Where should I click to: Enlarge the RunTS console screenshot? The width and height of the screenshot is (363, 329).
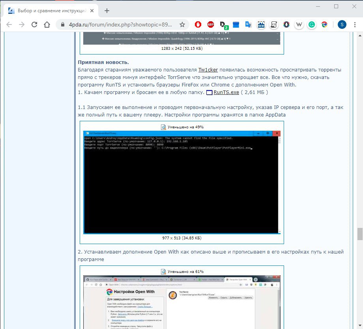pos(182,182)
